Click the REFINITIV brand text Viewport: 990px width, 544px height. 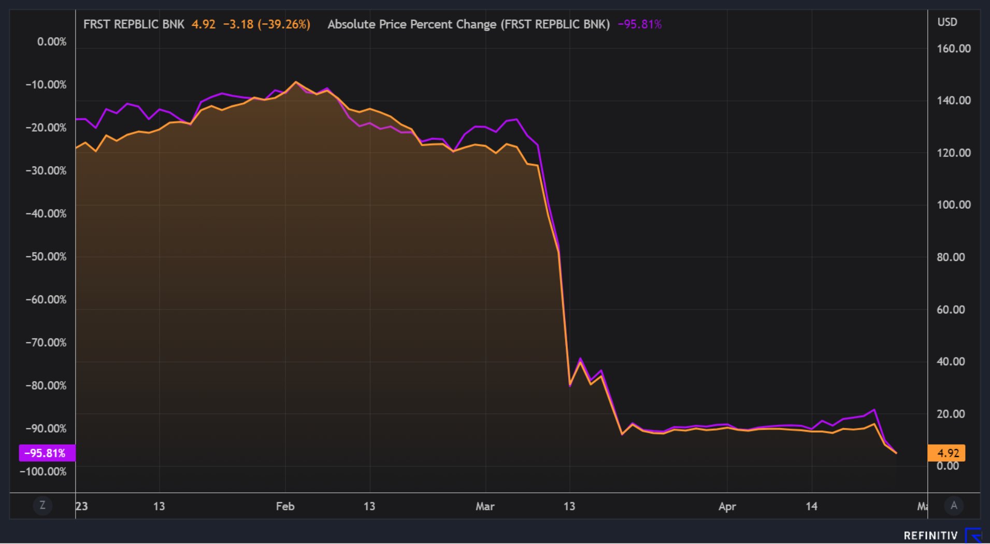(x=931, y=536)
